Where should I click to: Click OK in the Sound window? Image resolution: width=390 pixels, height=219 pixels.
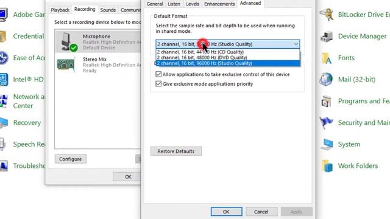128,177
